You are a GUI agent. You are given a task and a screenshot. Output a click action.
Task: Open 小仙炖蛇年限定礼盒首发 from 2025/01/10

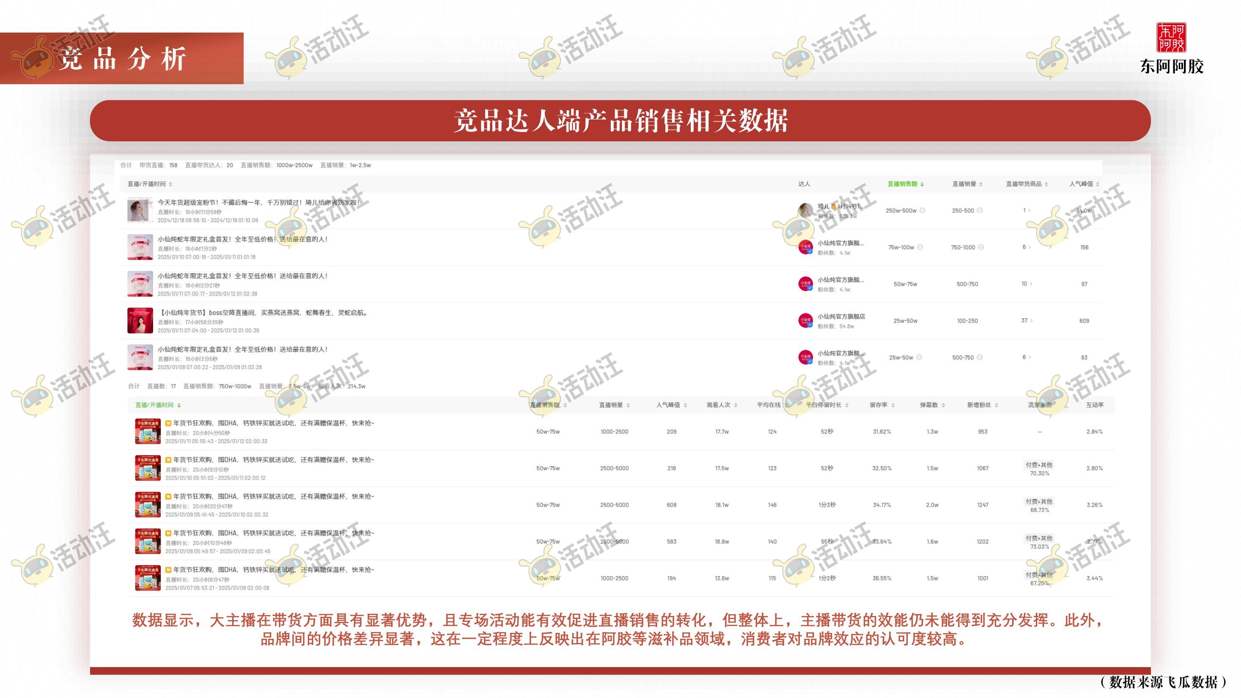(242, 239)
